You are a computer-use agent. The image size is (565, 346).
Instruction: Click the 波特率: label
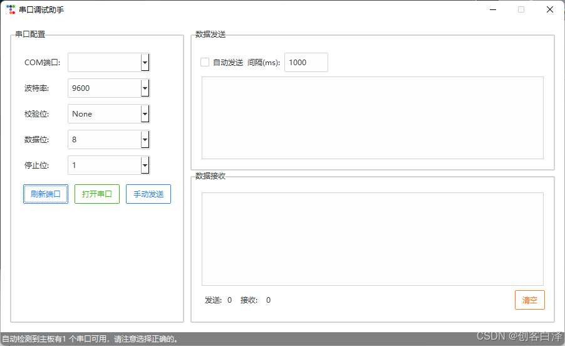coord(37,88)
